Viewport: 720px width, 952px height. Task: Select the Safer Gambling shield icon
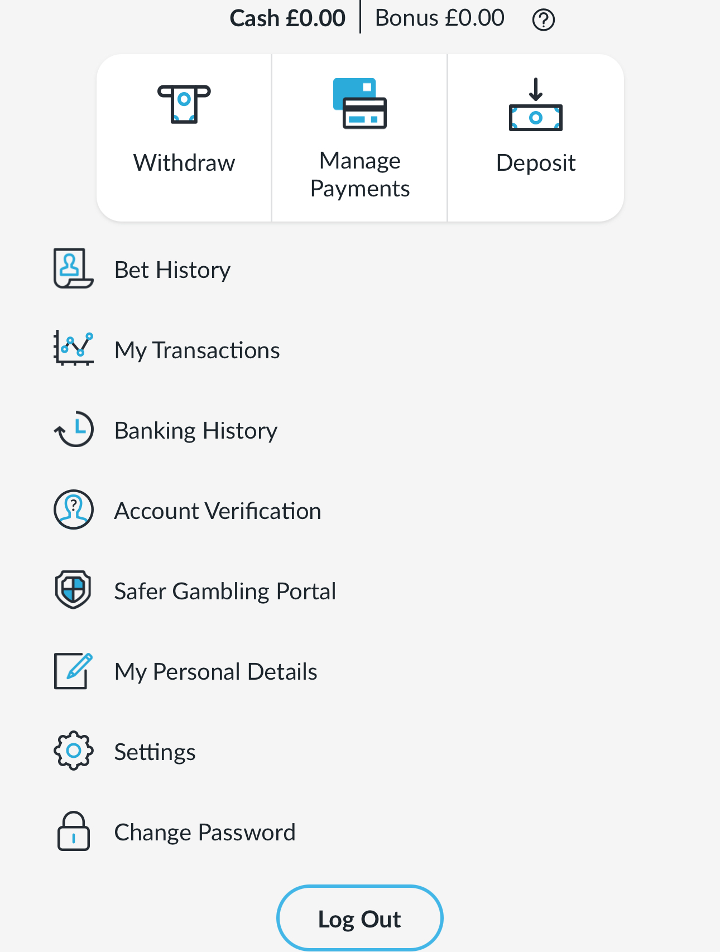coord(73,590)
